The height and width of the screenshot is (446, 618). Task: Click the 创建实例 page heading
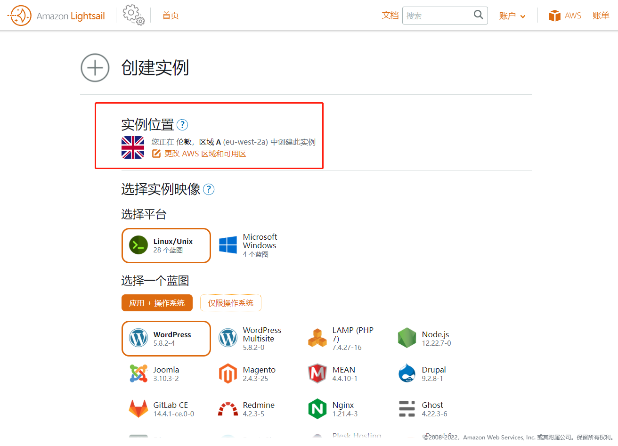click(x=155, y=68)
